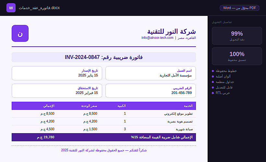
Task: Click the صيانة شهرية table row
Action: click(104, 129)
